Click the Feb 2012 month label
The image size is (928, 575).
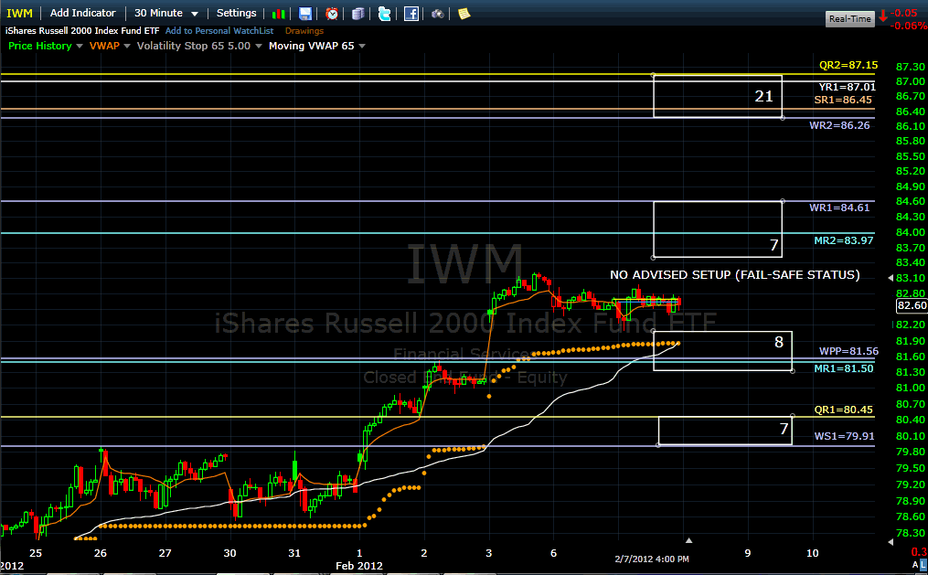(358, 566)
